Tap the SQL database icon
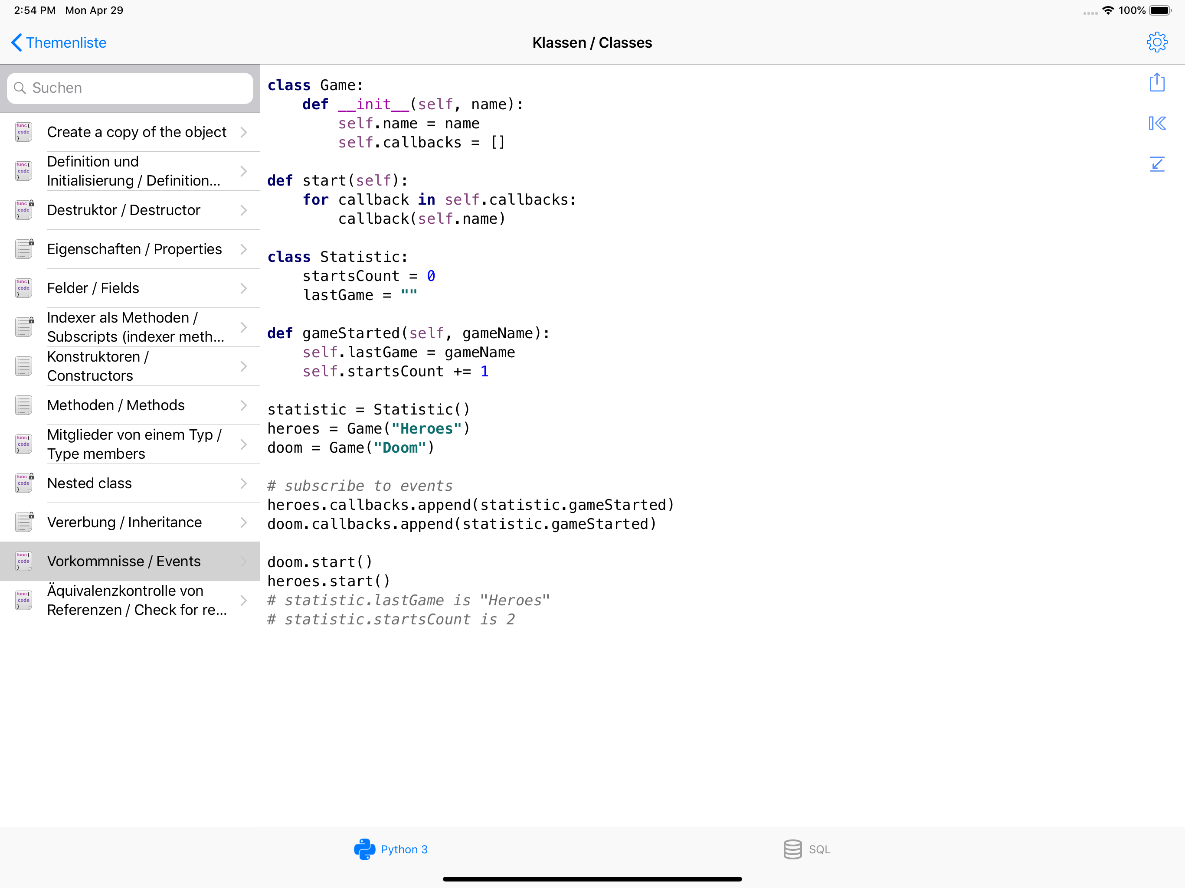Screen dimensions: 1185x888 click(792, 849)
